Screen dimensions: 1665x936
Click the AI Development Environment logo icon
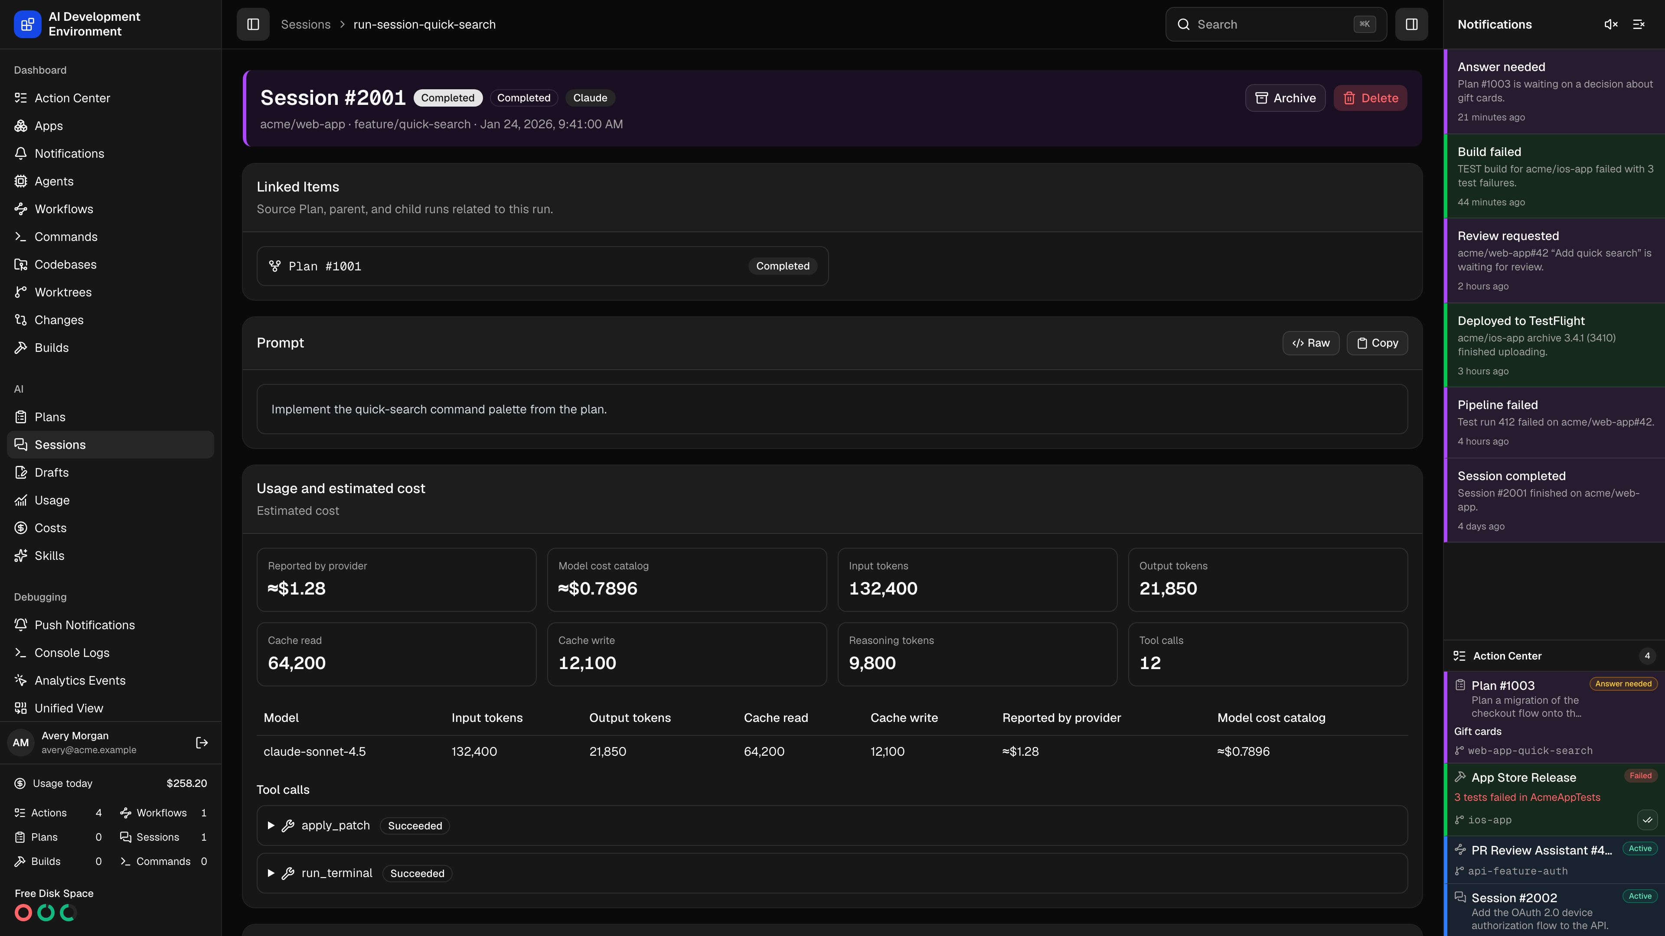tap(27, 24)
